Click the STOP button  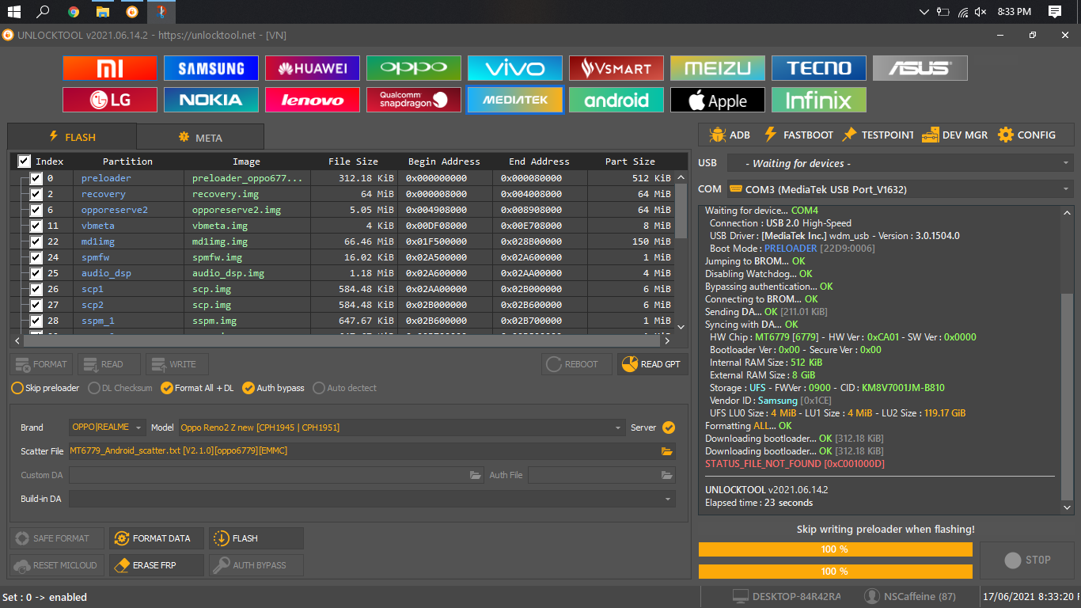[x=1027, y=560]
